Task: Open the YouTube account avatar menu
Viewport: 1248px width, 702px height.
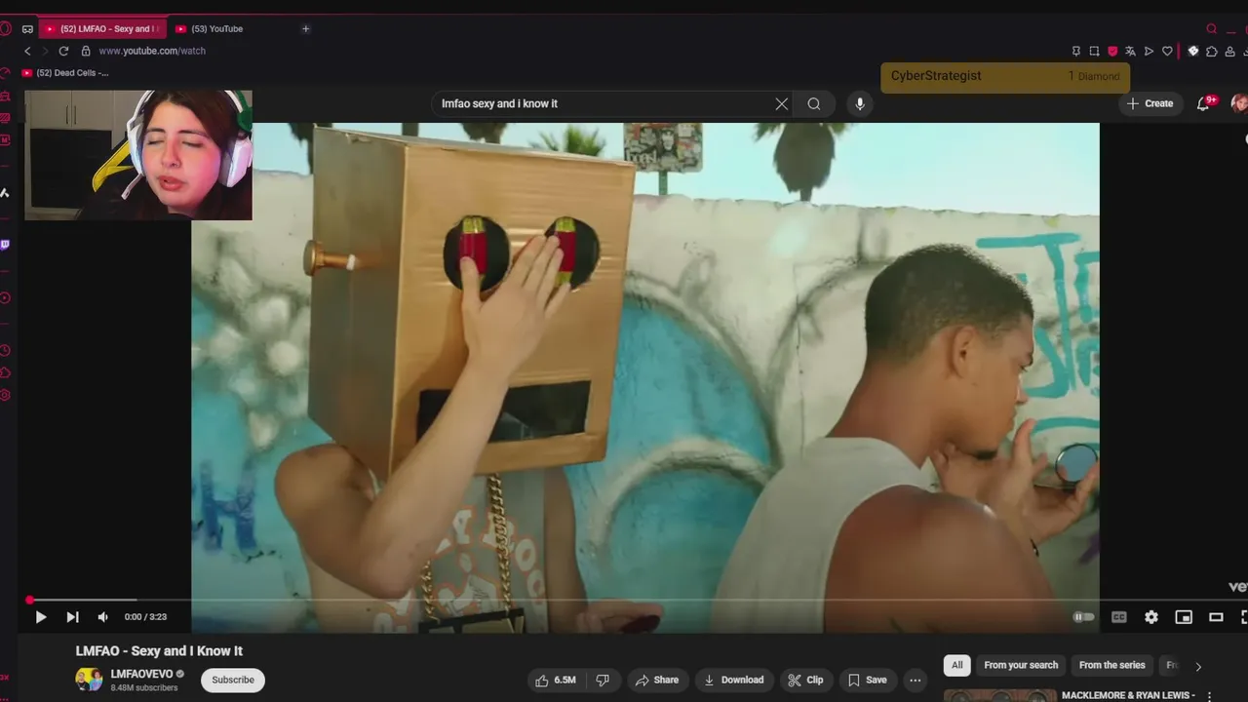Action: (1240, 103)
